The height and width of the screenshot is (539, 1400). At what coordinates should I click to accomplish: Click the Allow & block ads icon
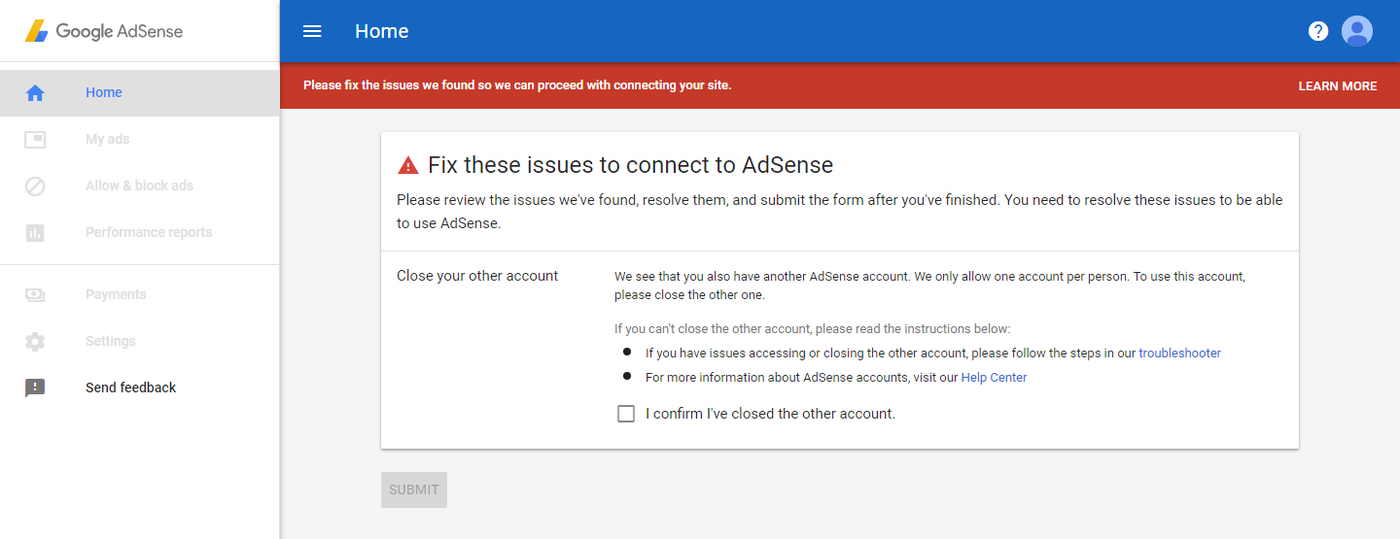(35, 186)
